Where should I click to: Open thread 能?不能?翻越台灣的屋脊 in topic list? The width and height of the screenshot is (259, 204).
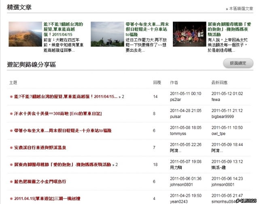pos(66,97)
